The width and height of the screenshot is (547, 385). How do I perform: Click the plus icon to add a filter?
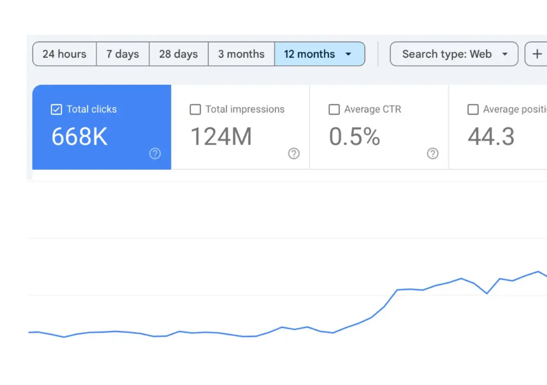tap(537, 54)
